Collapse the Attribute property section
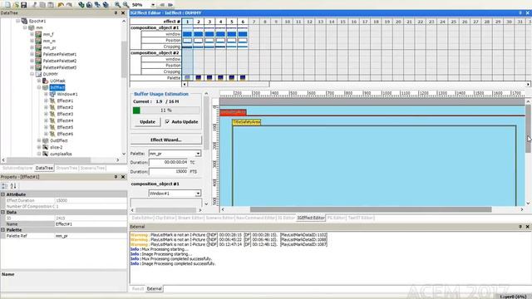Viewport: 532px width, 299px height. click(3, 194)
